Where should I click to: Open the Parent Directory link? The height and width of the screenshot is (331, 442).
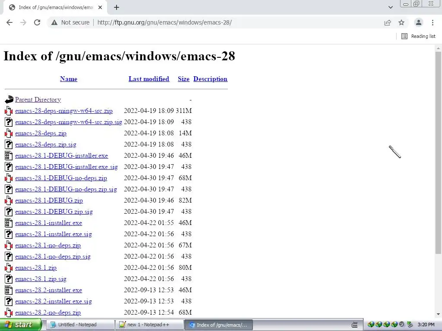[38, 100]
